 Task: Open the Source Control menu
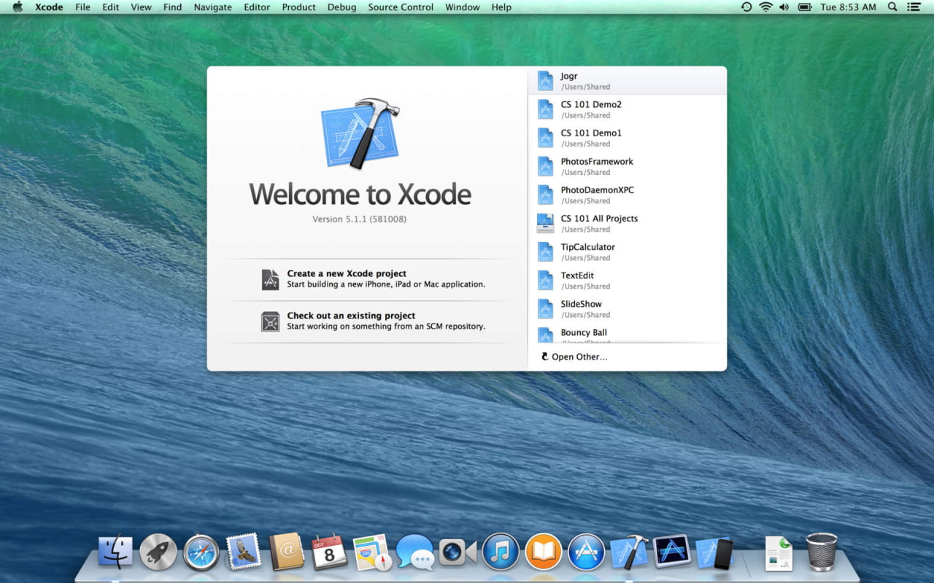(x=401, y=7)
